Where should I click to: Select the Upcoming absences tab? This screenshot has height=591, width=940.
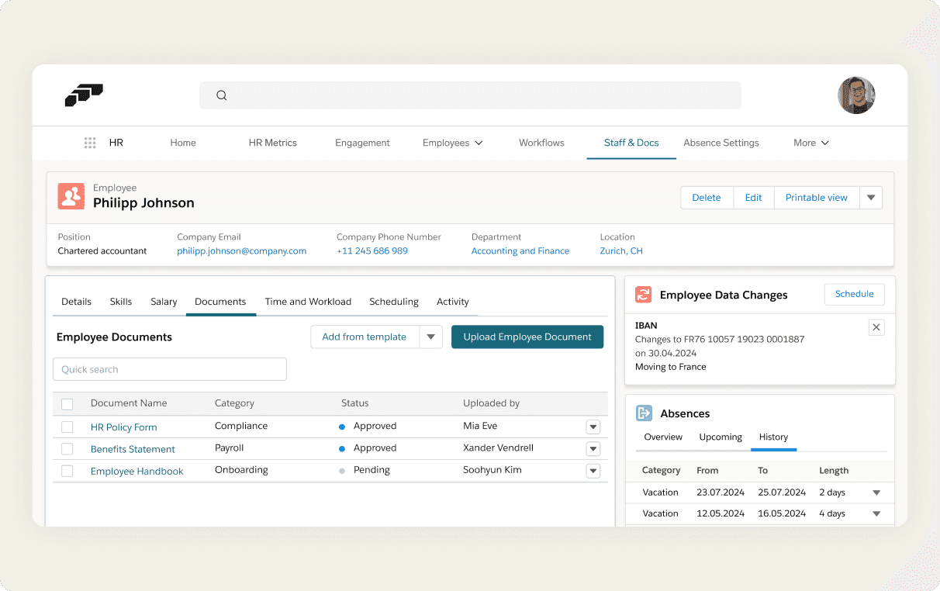(x=721, y=437)
